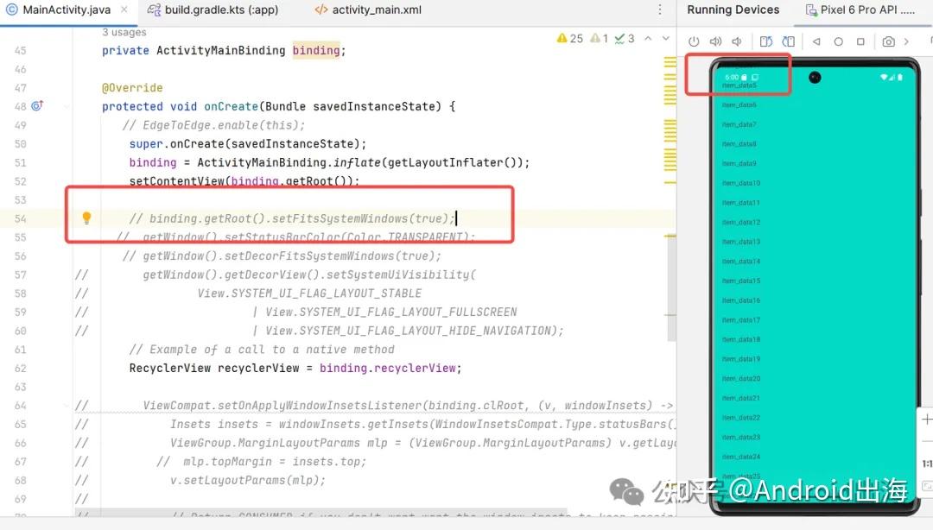The image size is (933, 530).
Task: Rotate the device left
Action: coord(765,41)
